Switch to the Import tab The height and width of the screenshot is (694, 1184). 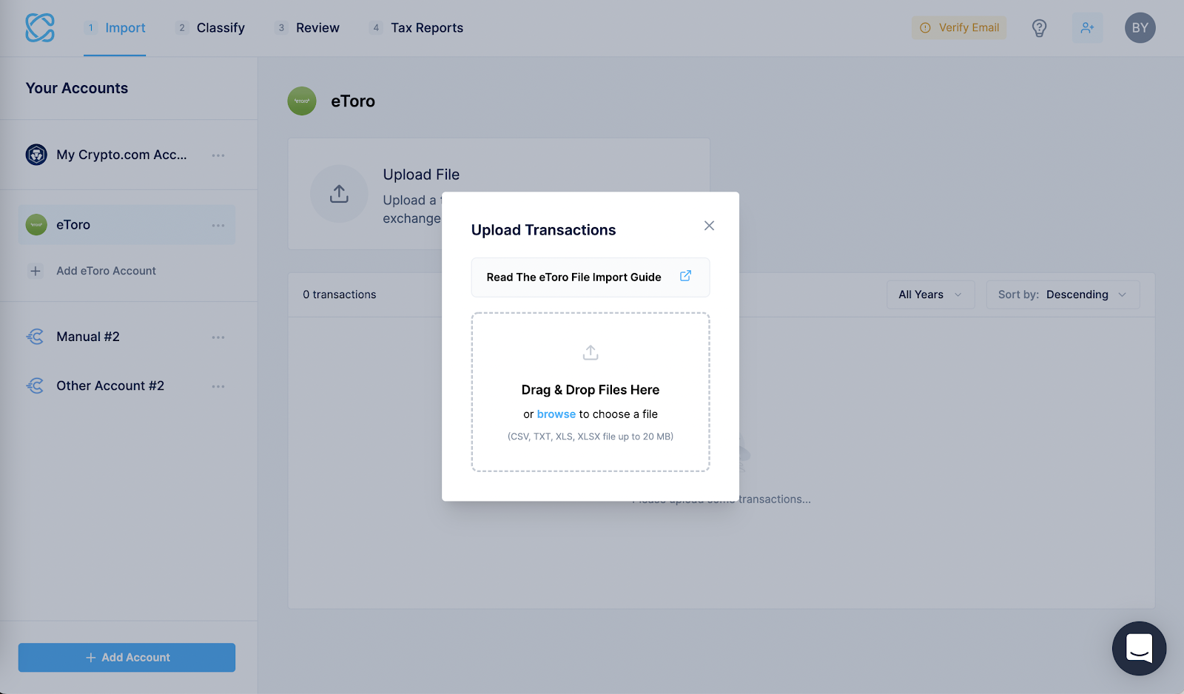click(x=115, y=28)
